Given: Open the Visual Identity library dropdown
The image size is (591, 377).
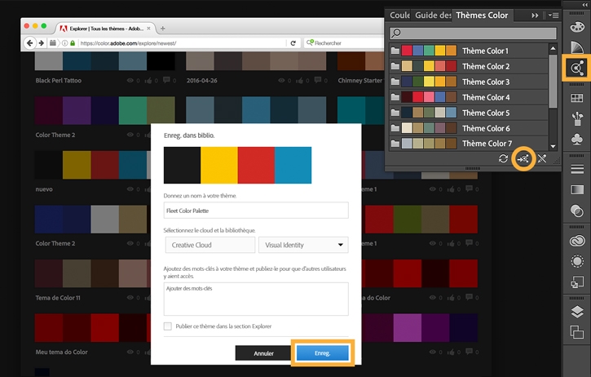Looking at the screenshot, I should pyautogui.click(x=303, y=245).
